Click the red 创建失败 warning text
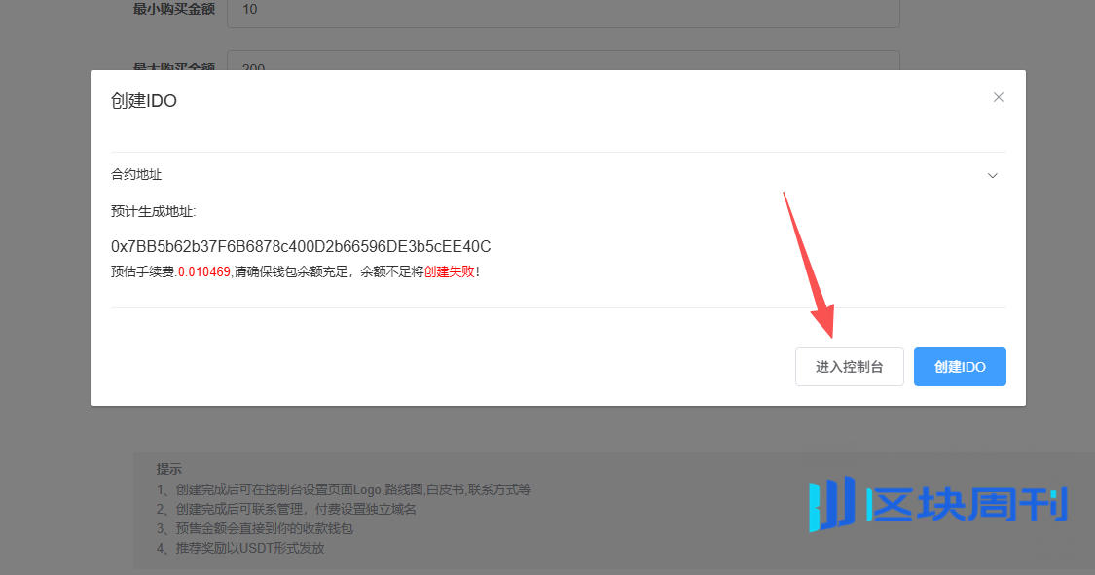 pyautogui.click(x=450, y=272)
